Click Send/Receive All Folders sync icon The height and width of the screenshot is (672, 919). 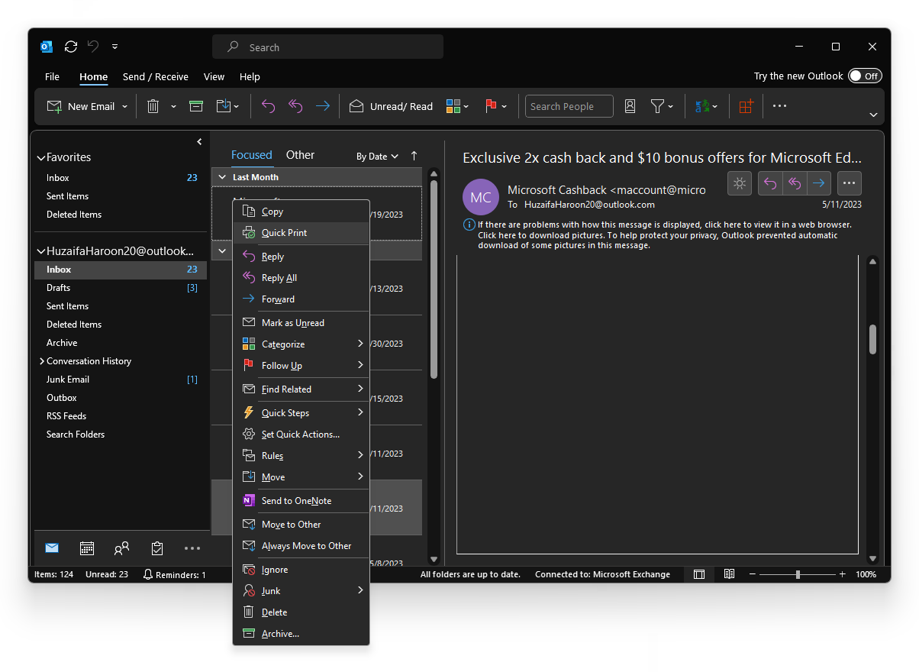[71, 47]
